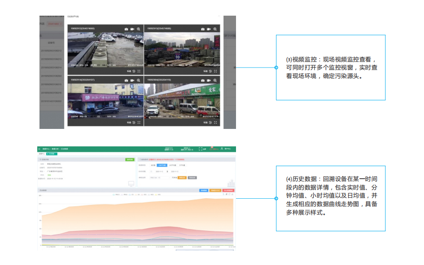This screenshot has height=265, width=424.
Task: Switch 标清 quality on camera 19092904
Action: coord(205,123)
